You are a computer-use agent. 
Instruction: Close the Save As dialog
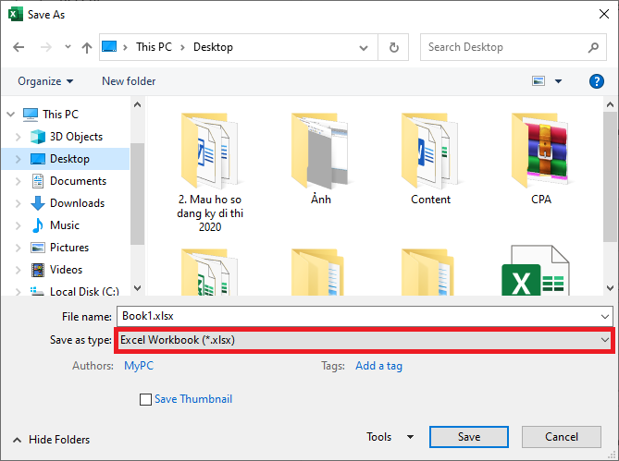point(603,14)
